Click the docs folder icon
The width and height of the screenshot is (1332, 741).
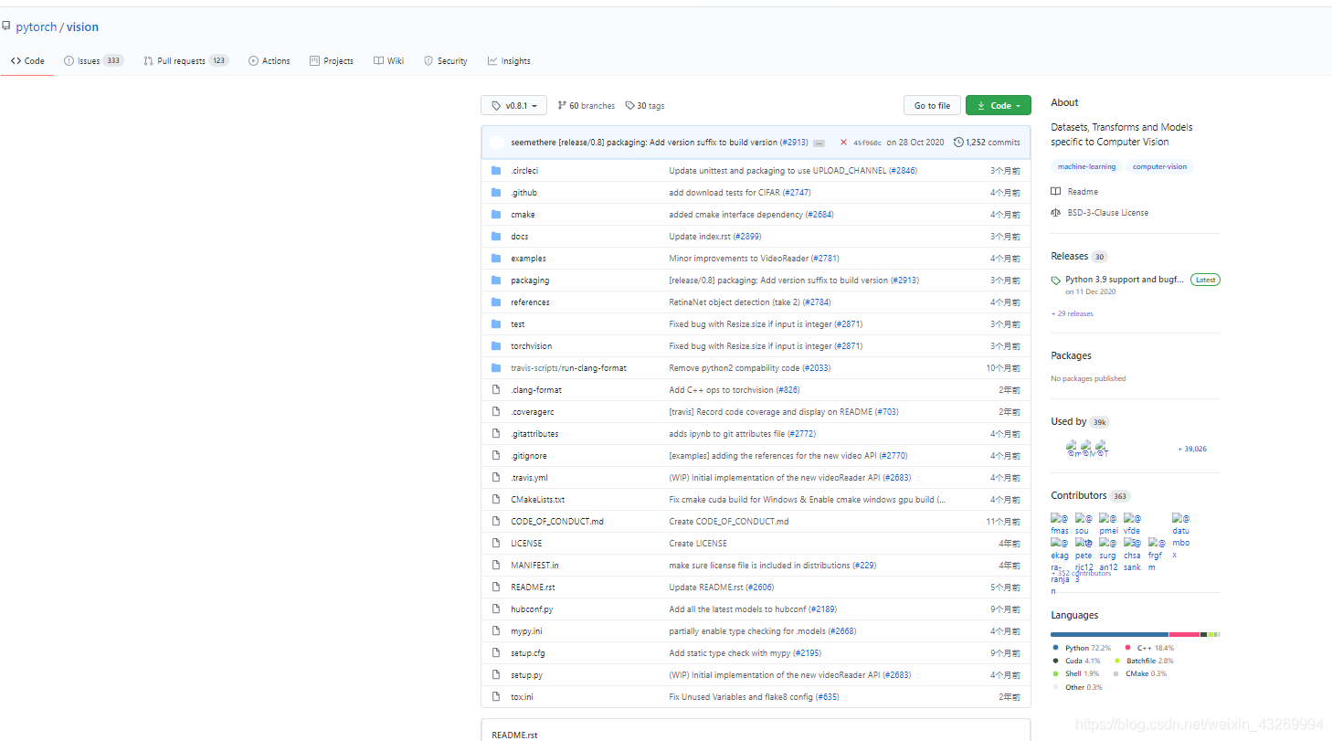point(496,237)
